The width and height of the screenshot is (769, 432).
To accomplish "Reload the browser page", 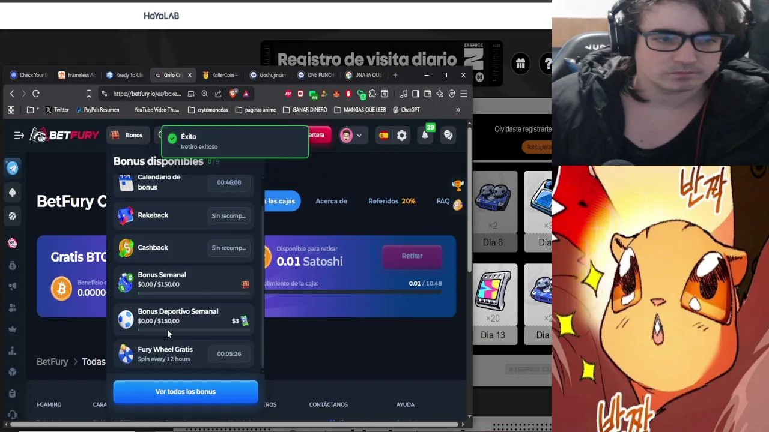I will click(36, 94).
